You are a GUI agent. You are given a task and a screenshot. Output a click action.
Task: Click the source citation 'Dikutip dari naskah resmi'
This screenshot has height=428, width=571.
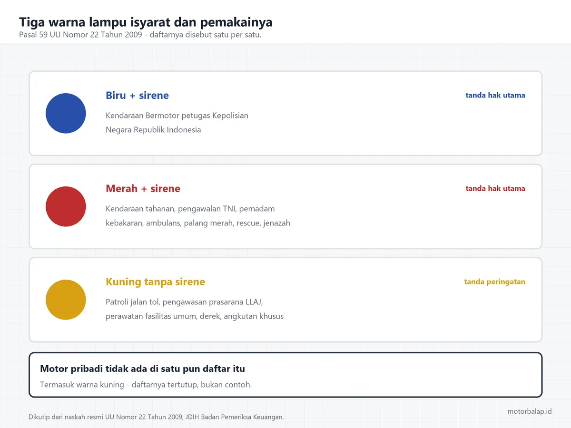pos(156,417)
